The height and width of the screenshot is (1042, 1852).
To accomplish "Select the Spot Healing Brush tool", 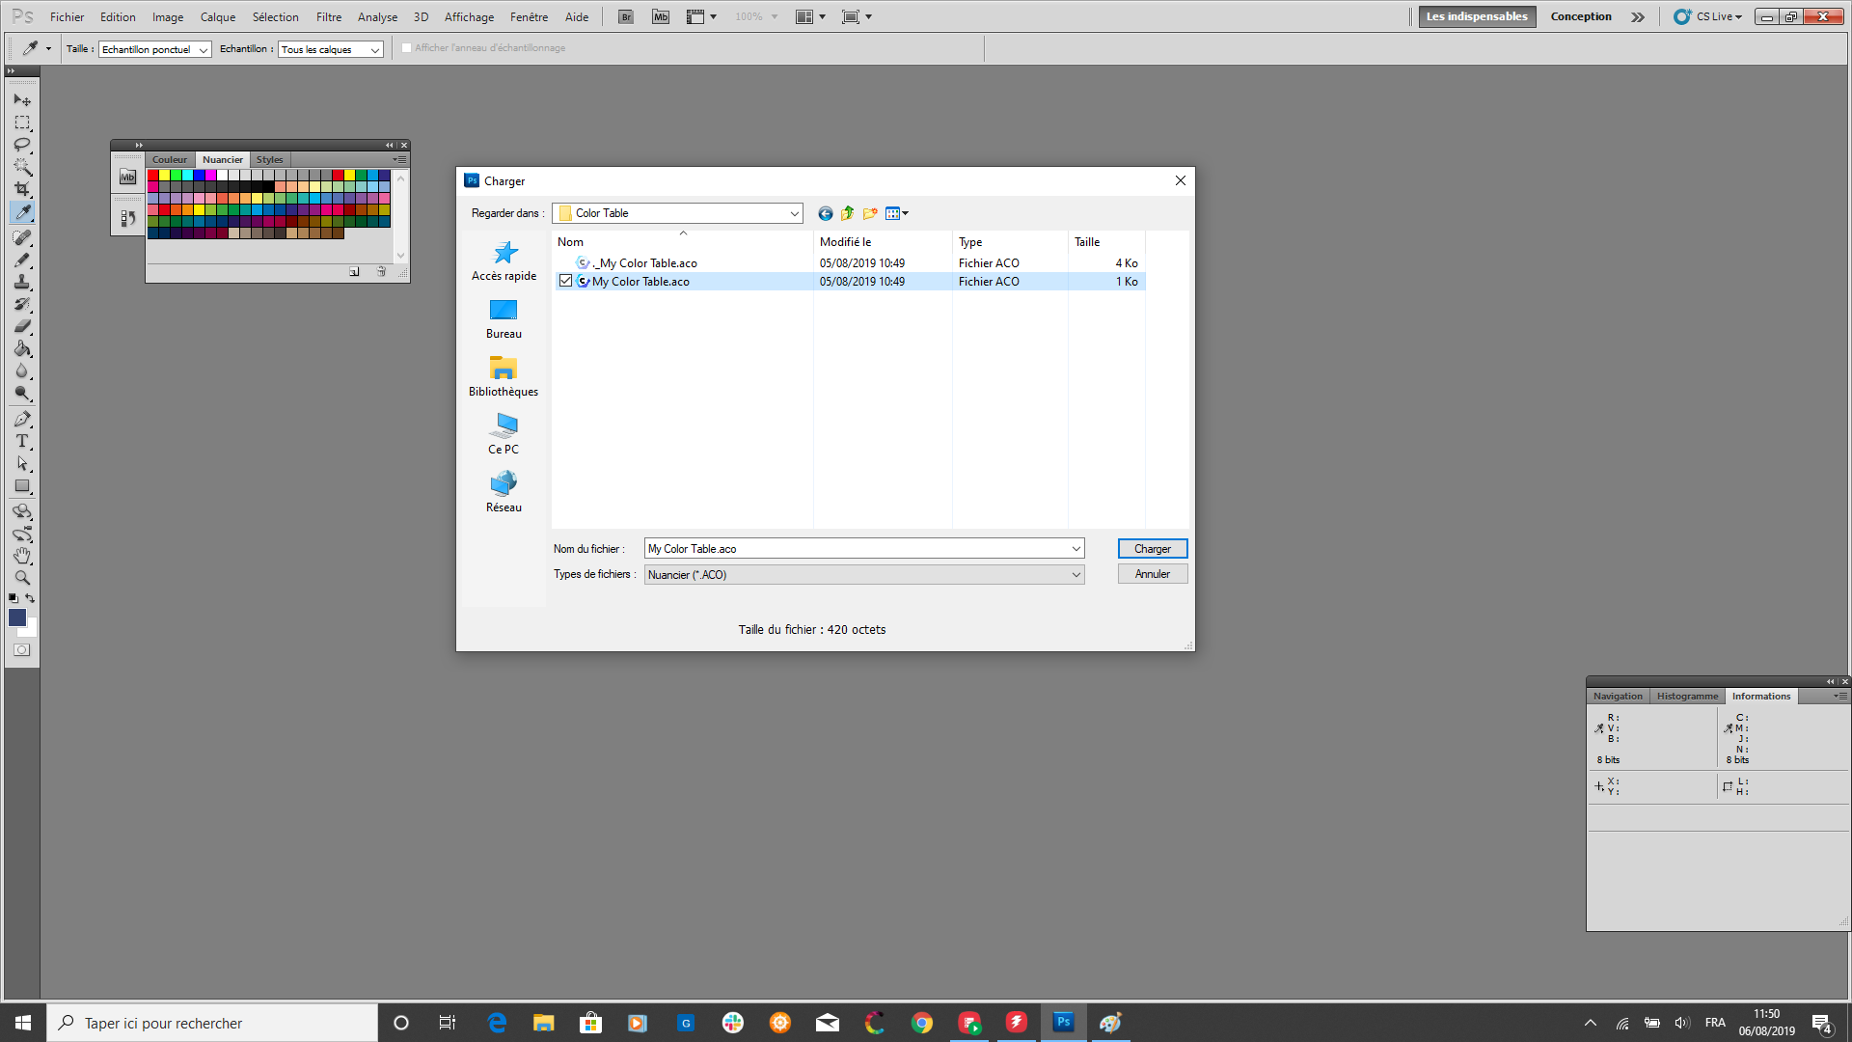I will pos(22,237).
